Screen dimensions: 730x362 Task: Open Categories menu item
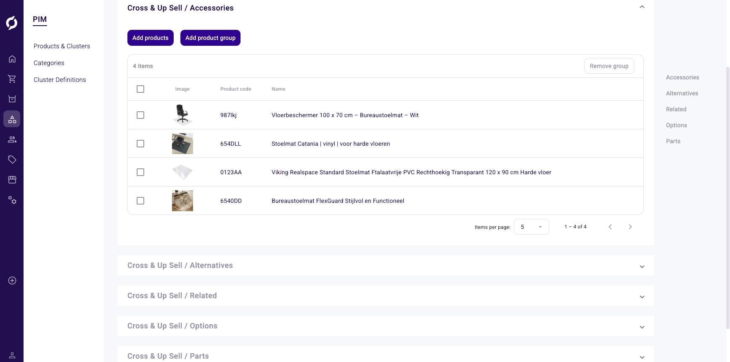(x=49, y=63)
